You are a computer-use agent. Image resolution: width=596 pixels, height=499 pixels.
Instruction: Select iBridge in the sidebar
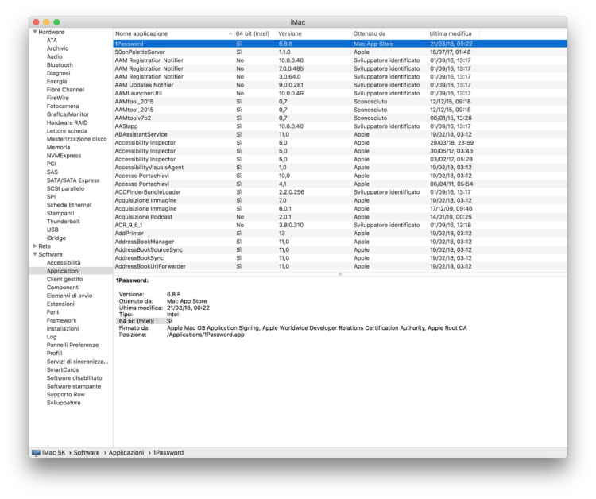(56, 238)
